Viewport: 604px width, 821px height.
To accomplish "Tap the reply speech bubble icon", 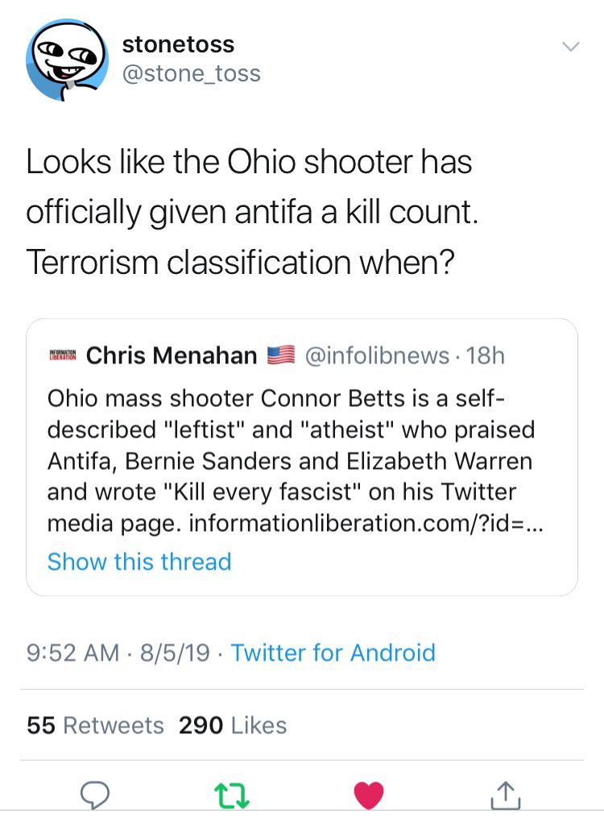I will tap(95, 794).
